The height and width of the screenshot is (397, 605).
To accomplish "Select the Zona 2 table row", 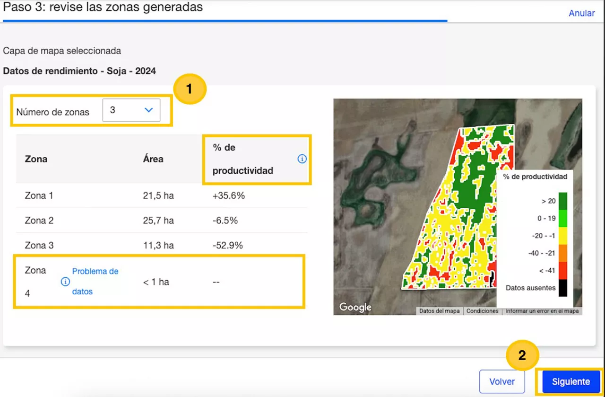I will pyautogui.click(x=162, y=221).
